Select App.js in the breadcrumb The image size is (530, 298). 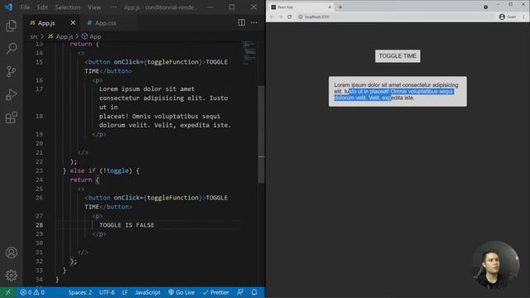point(60,36)
